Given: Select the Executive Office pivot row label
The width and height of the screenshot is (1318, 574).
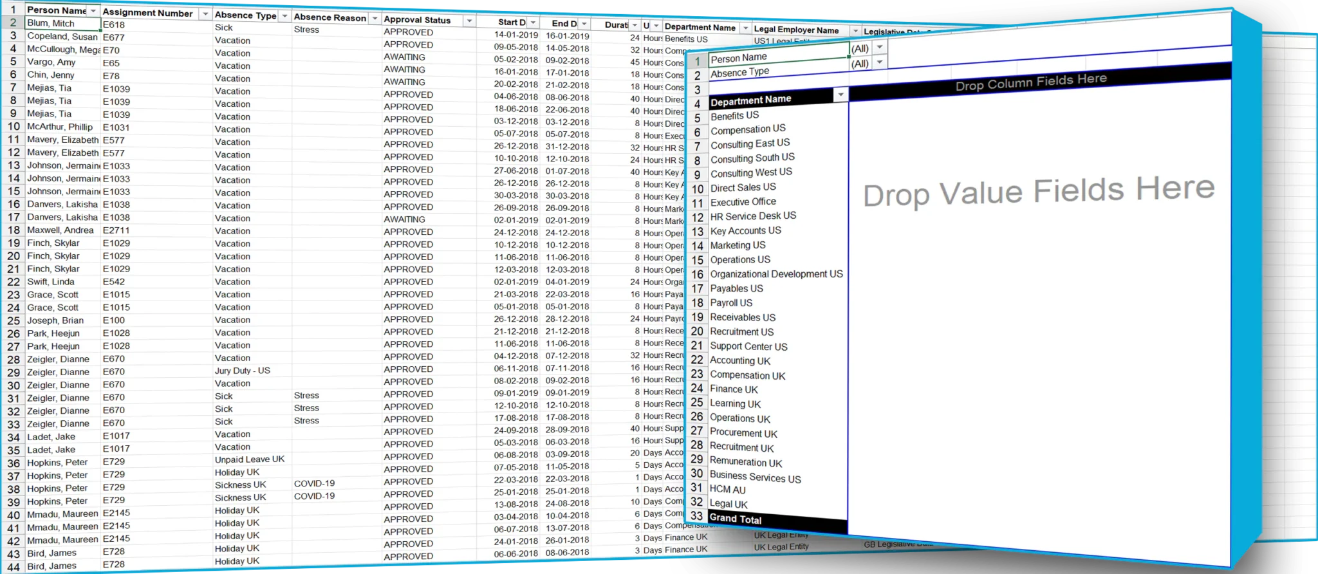Looking at the screenshot, I should (x=743, y=202).
